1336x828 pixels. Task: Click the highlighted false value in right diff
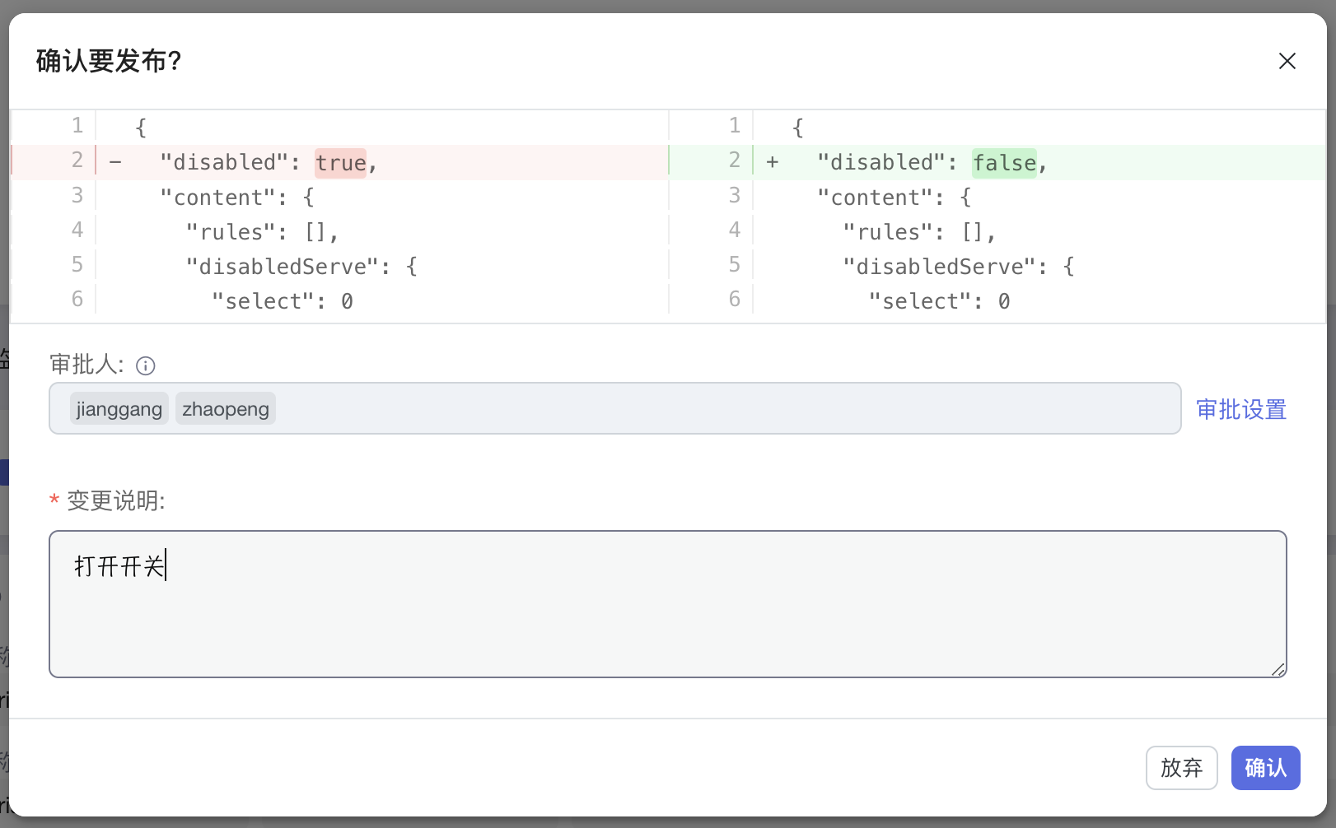click(x=1004, y=163)
